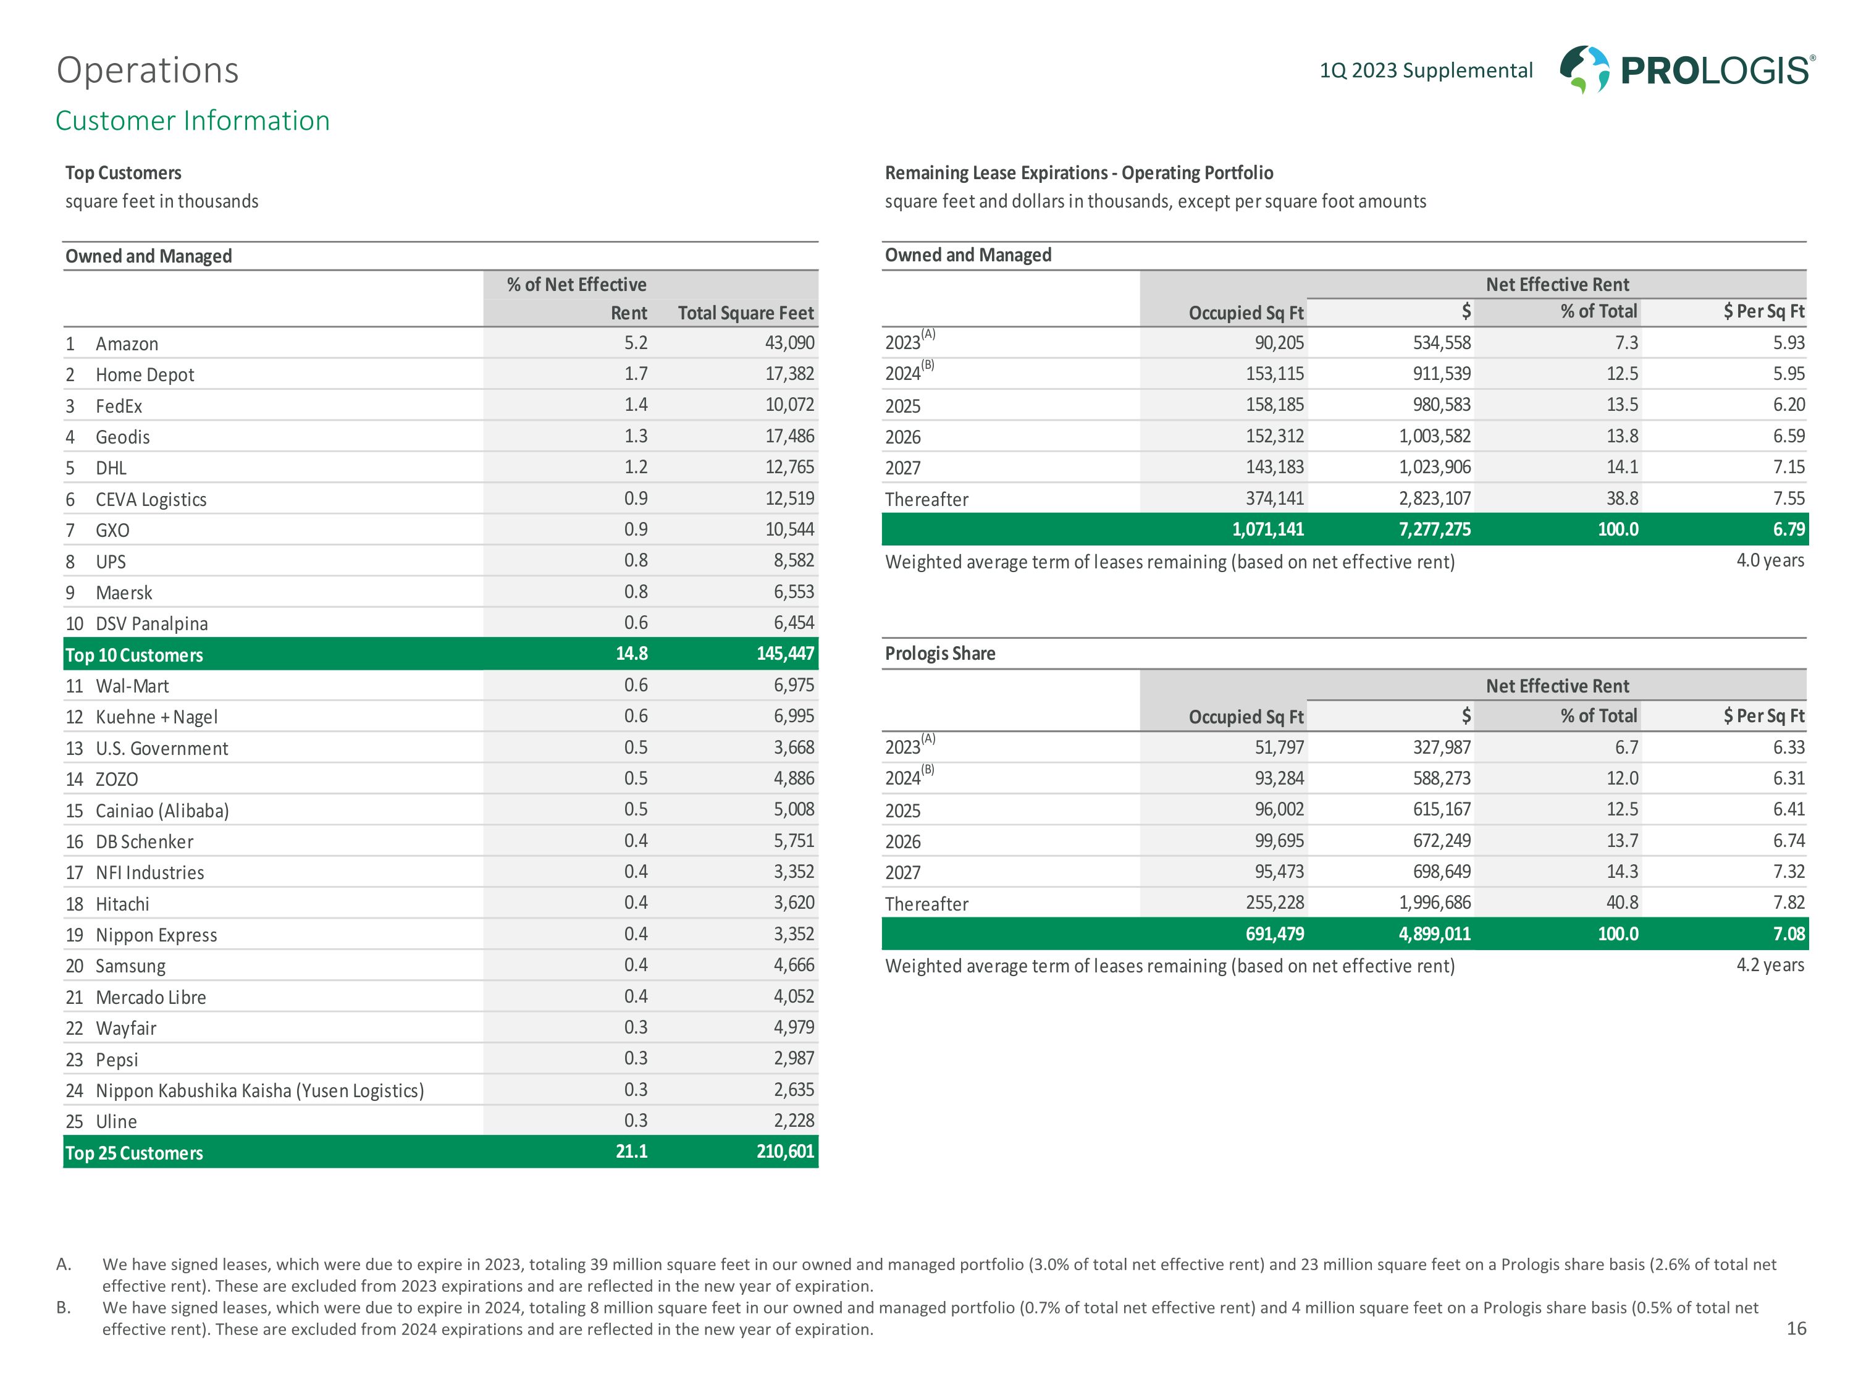Click footnote marker B beside 2024
Screen dimensions: 1853x1390
click(x=928, y=365)
